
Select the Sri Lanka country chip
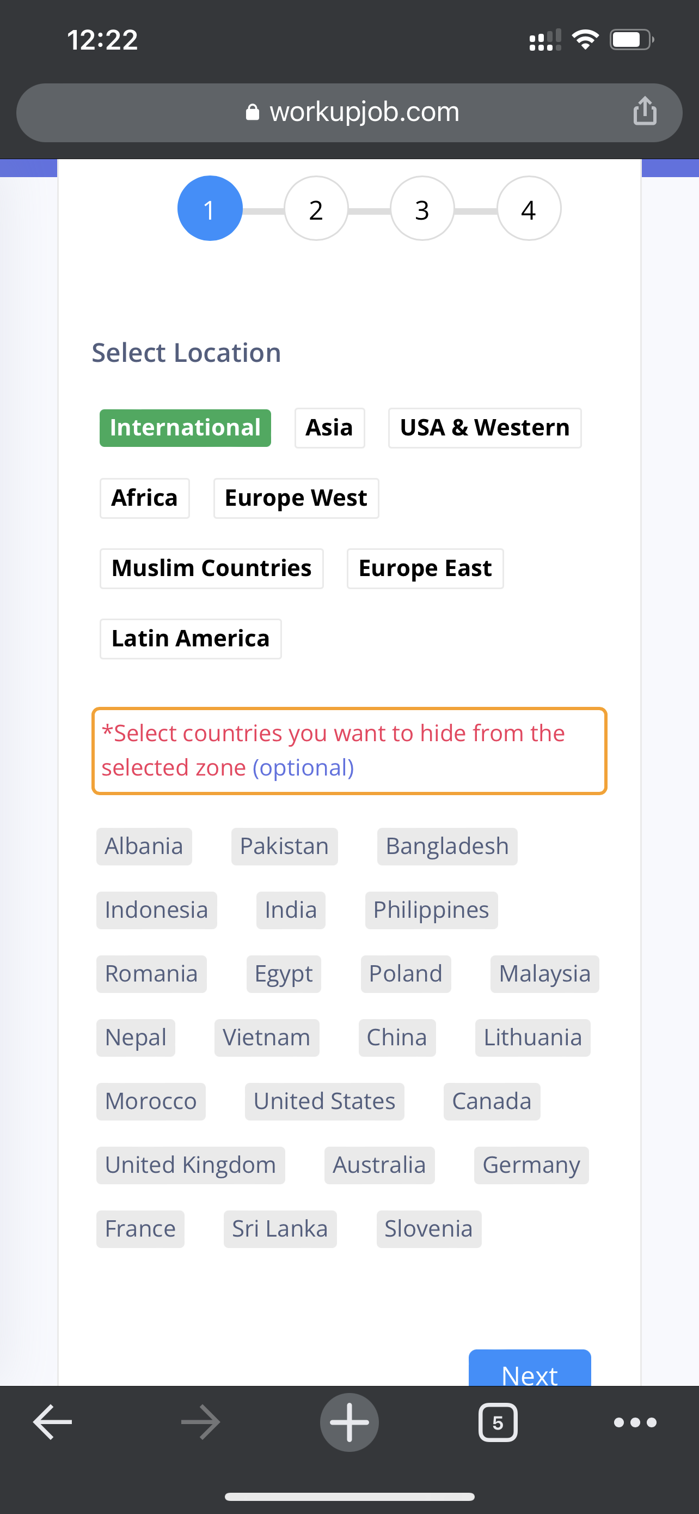[x=280, y=1229]
